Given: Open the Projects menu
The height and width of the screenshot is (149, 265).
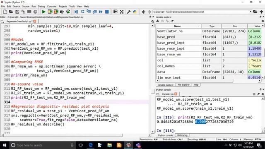Looking at the screenshot, I should (63, 7).
